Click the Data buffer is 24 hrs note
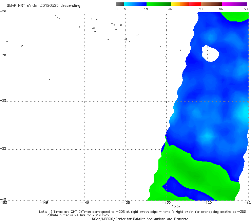 78,215
